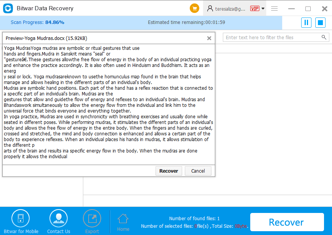
Task: Click the teresaliza@g... account name
Action: tap(230, 9)
